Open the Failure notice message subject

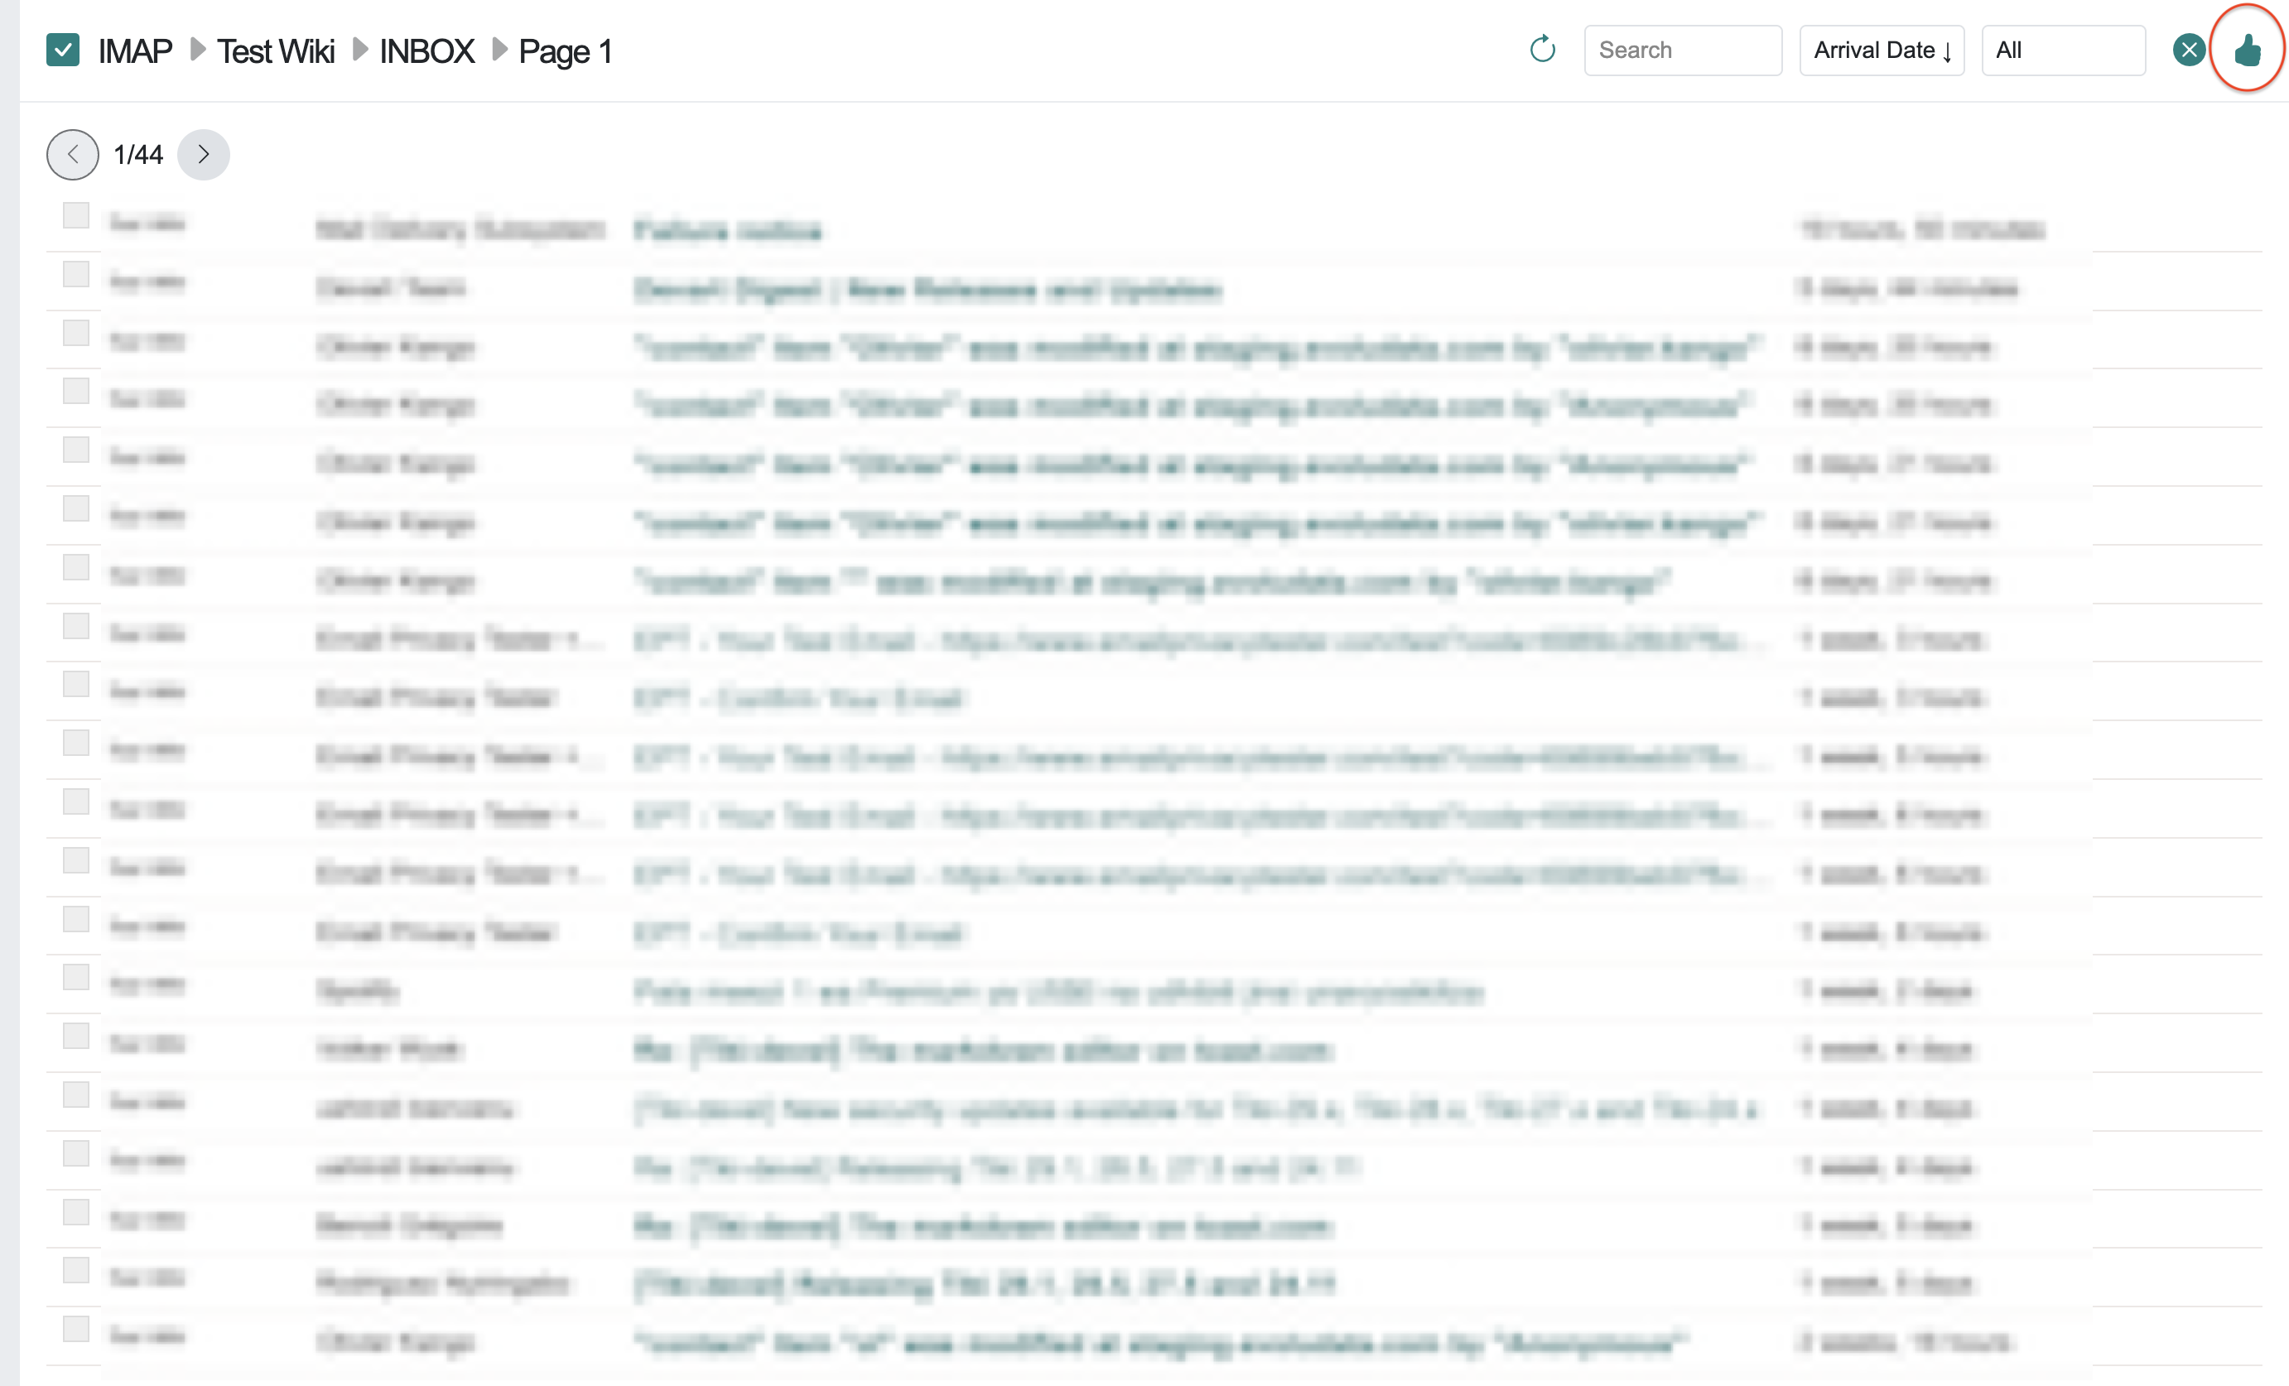[x=727, y=229]
